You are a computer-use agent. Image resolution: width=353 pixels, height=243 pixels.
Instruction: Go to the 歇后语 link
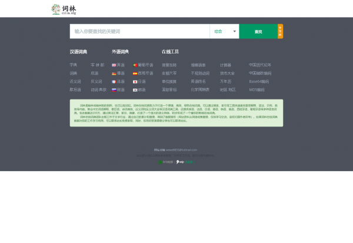click(x=75, y=89)
